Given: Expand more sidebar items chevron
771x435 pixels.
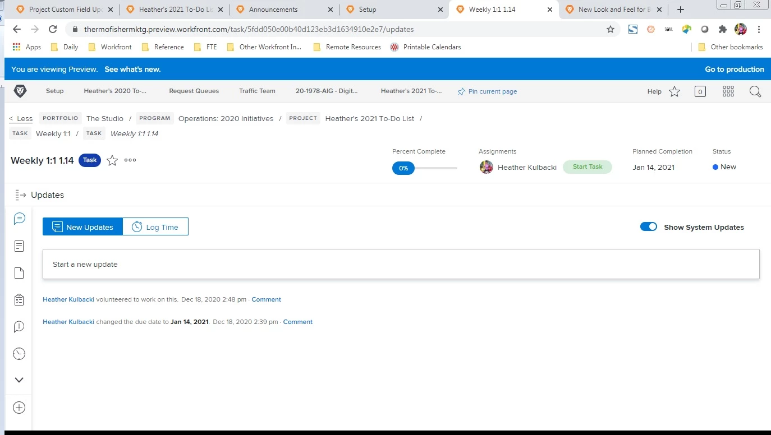Looking at the screenshot, I should 19,380.
